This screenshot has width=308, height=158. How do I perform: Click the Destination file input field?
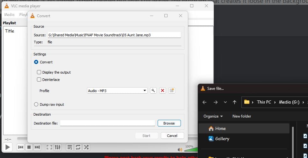point(108,123)
